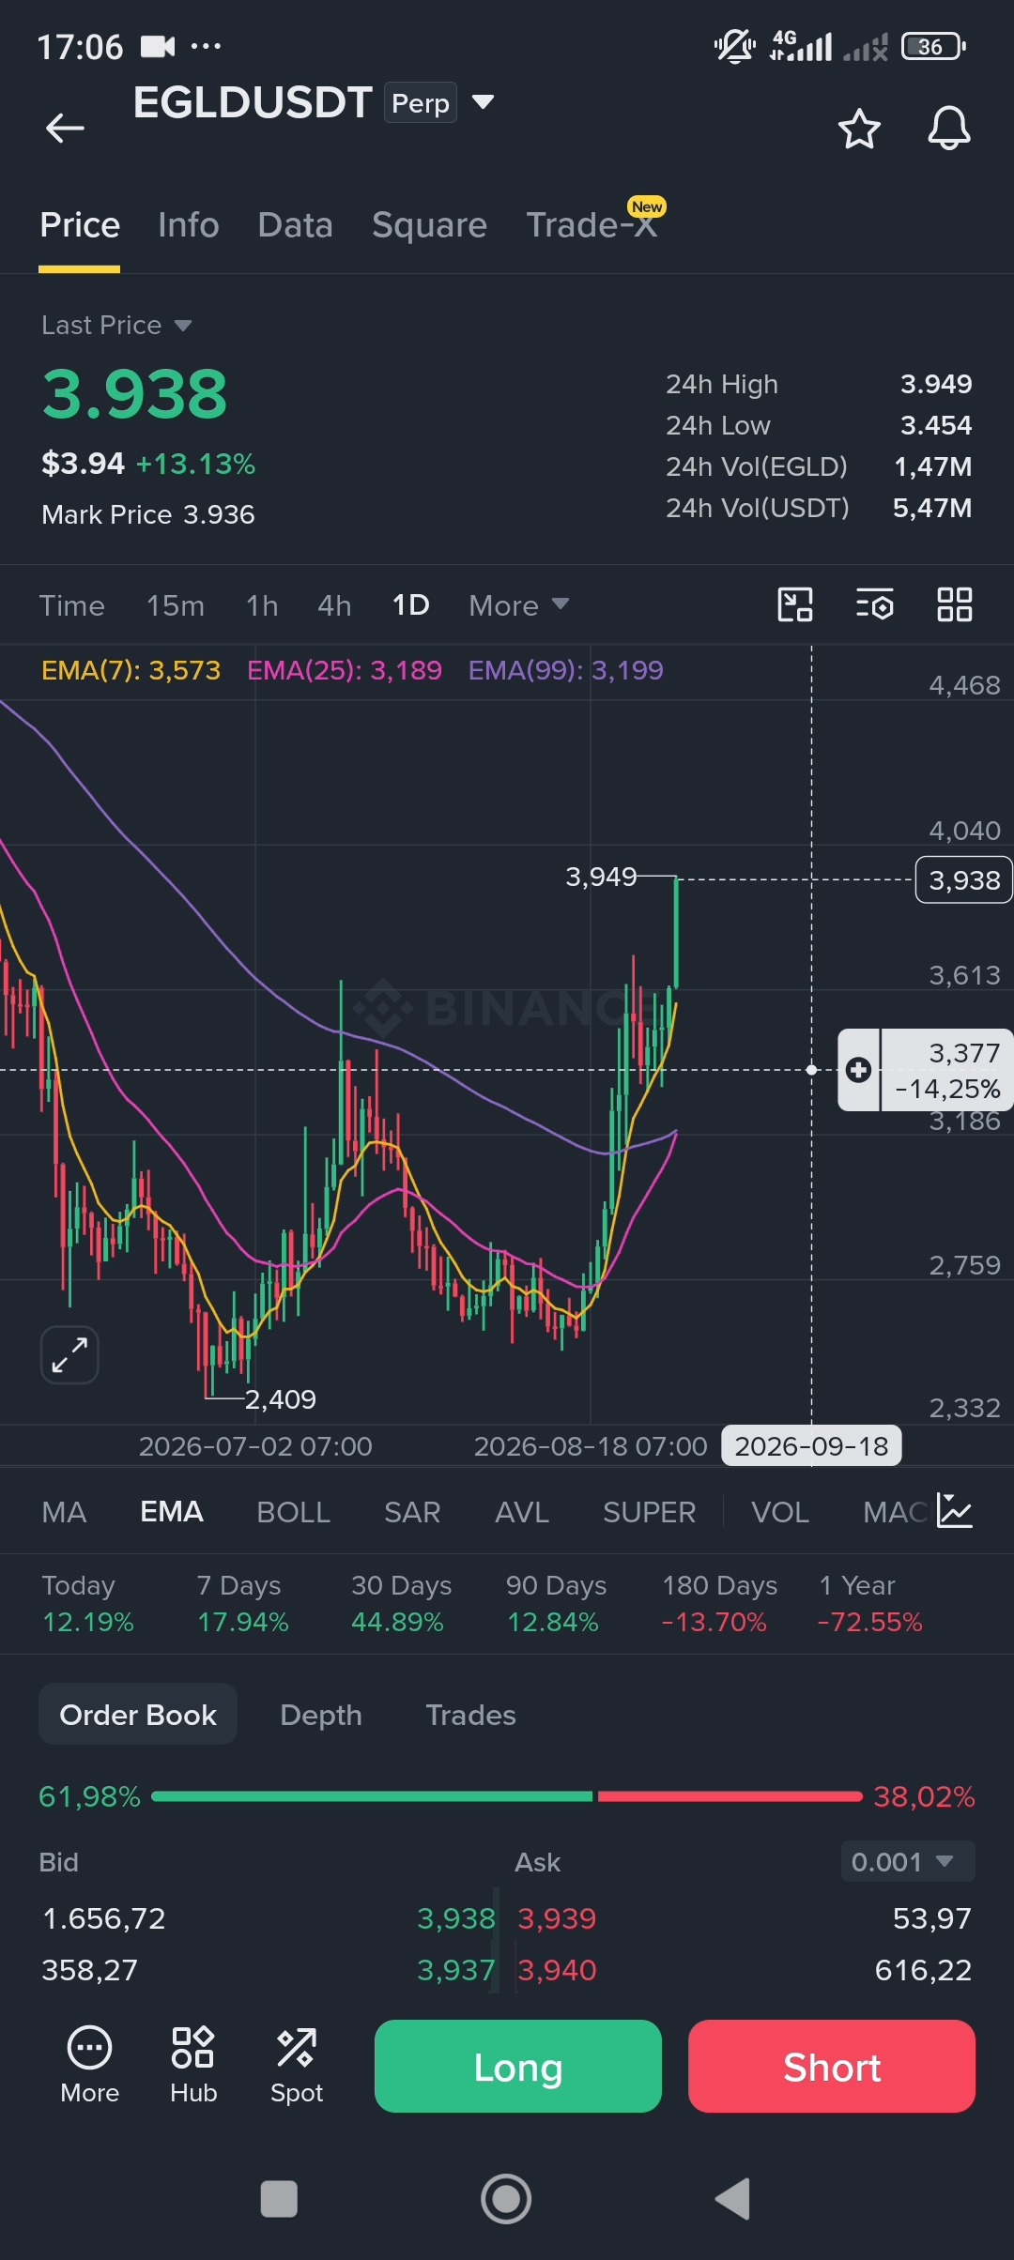Switch to Spot trading icon
This screenshot has height=2260, width=1014.
pos(297,2065)
